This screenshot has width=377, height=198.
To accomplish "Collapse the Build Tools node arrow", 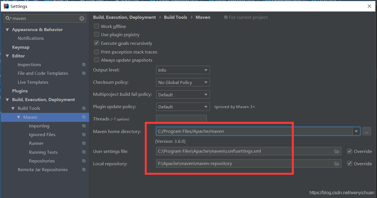I will (x=13, y=108).
